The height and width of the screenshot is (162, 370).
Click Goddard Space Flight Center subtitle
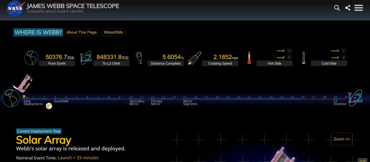tap(55, 11)
